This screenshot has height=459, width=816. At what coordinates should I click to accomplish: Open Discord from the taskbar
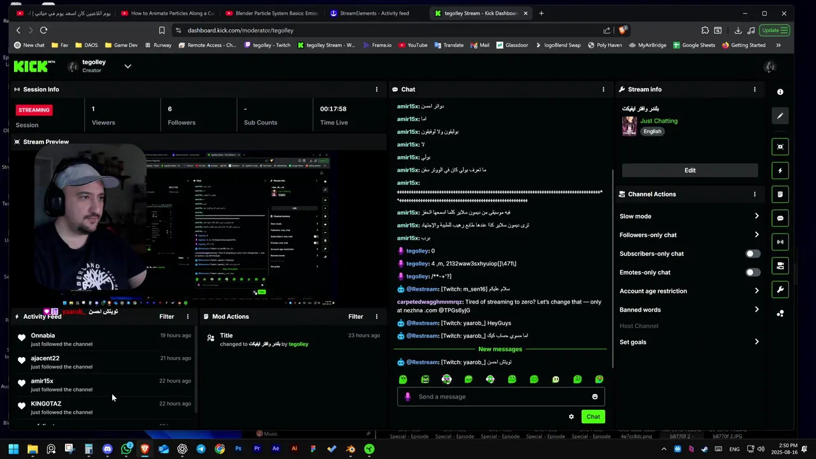point(107,449)
